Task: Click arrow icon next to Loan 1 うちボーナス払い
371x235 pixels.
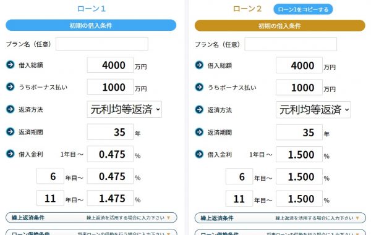Action: [x=10, y=86]
